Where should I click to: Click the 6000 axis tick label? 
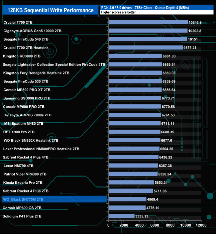(155, 225)
